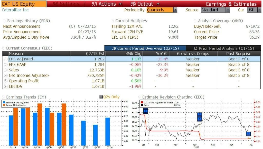
Task: Click red Q2 15 EPS Estimate legend swatch
Action: (142, 102)
